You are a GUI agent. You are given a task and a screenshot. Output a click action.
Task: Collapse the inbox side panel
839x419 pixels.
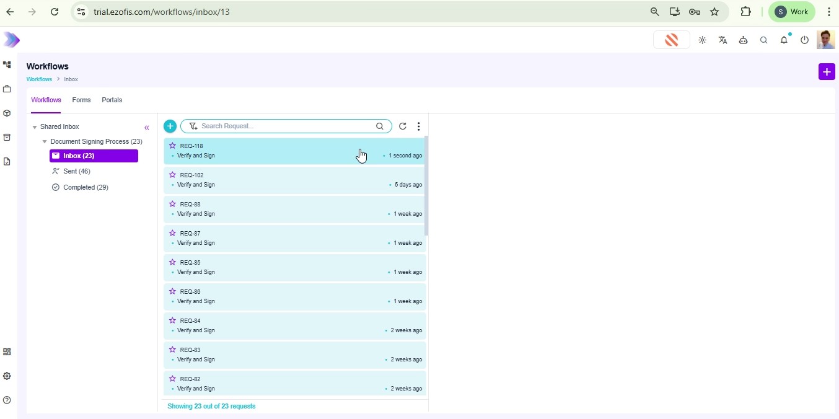point(147,128)
